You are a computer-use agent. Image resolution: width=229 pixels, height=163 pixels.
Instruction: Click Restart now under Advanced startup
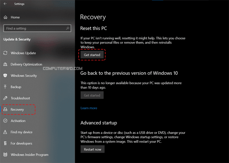coord(92,149)
